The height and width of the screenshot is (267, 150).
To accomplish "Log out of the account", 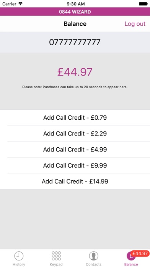I will (135, 24).
